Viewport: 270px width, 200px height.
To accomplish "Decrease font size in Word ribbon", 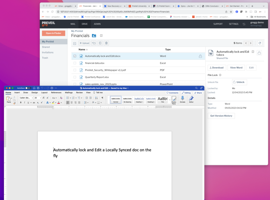I will click(48, 98).
